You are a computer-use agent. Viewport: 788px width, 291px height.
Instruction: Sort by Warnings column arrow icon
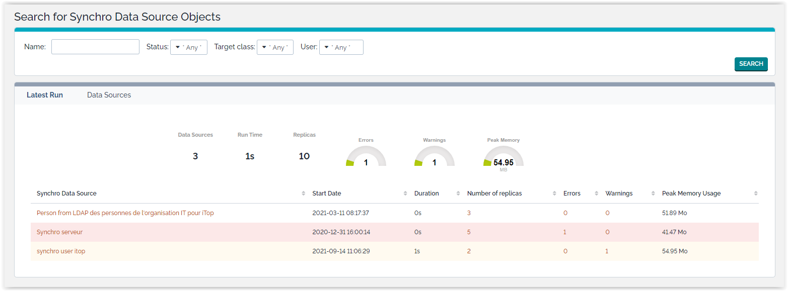653,193
